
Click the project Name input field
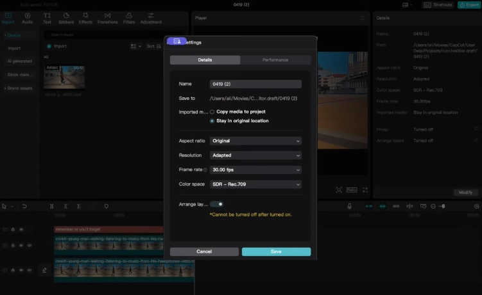click(x=255, y=84)
